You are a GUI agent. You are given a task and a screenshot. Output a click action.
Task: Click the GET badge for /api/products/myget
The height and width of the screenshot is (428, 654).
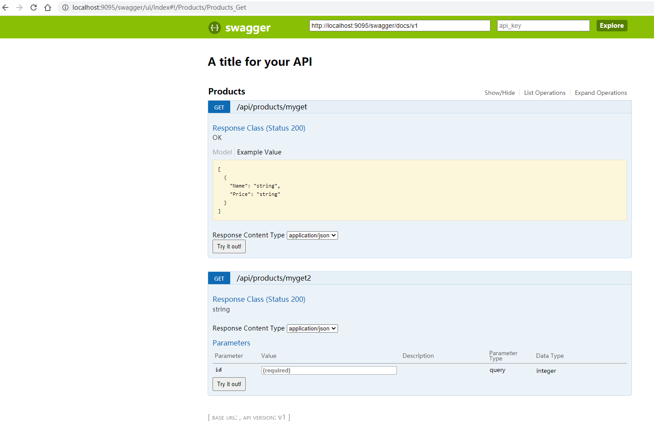coord(219,107)
